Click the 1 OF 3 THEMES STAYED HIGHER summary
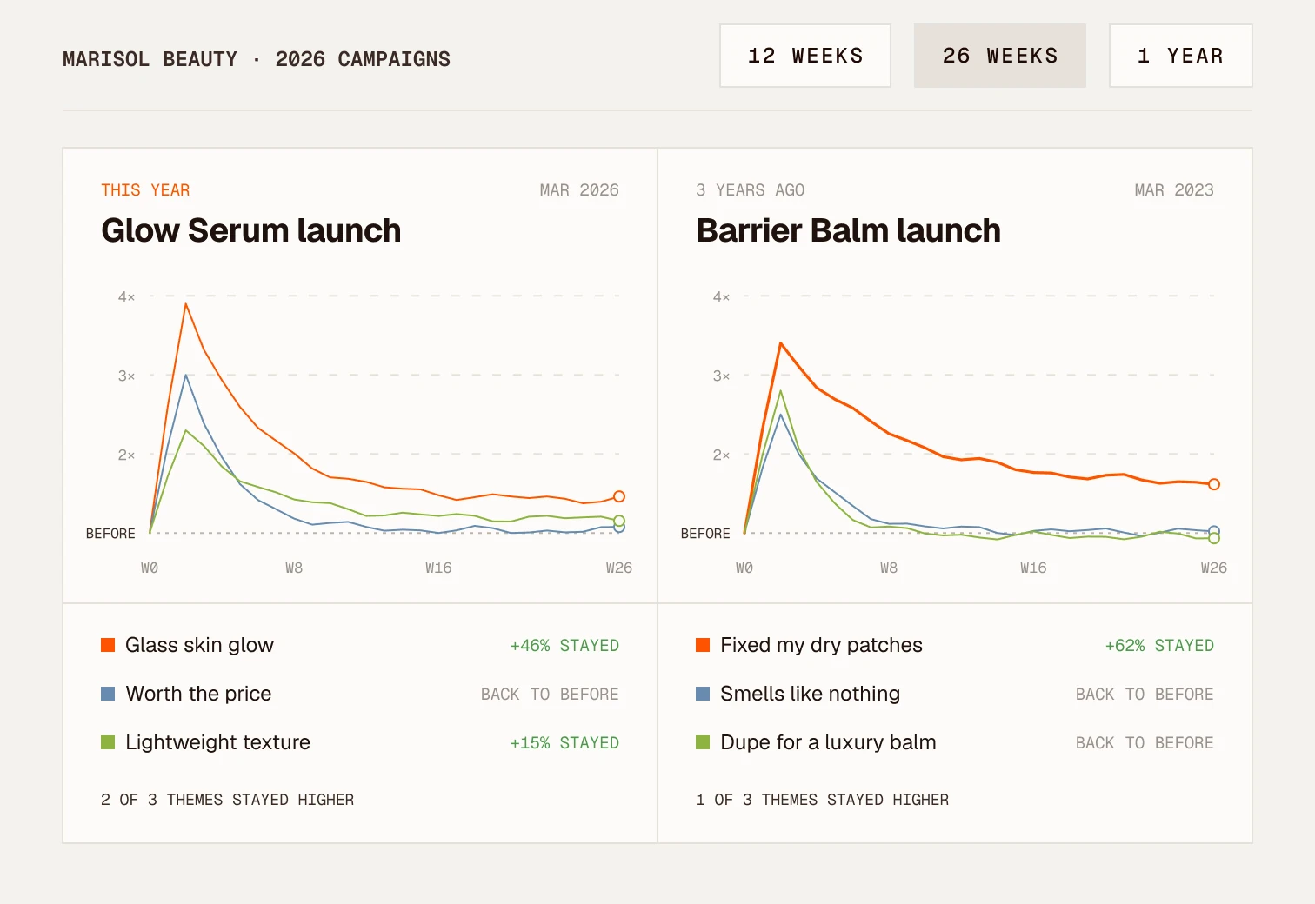 822,800
